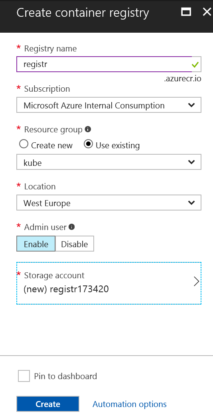The height and width of the screenshot is (419, 213).
Task: Check the Pin to dashboard checkbox
Action: [24, 376]
